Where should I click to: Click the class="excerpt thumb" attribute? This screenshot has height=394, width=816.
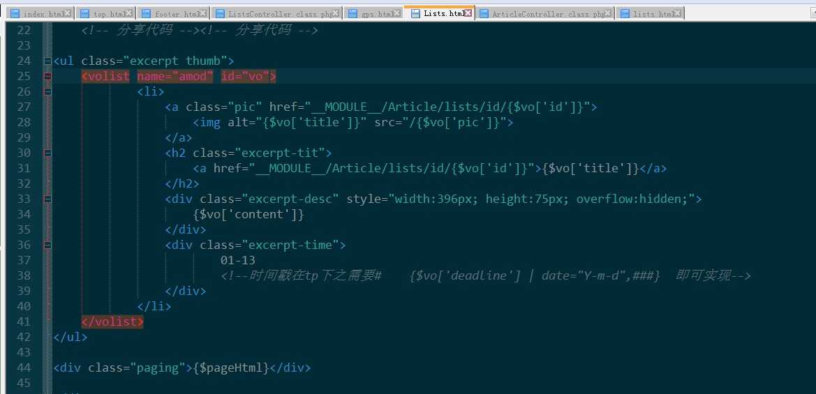pyautogui.click(x=154, y=61)
